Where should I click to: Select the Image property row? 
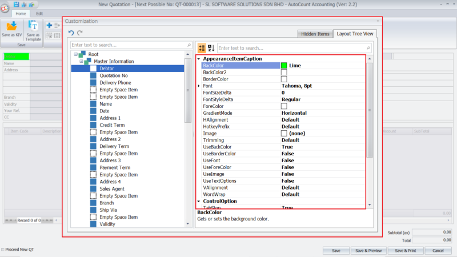click(x=283, y=133)
